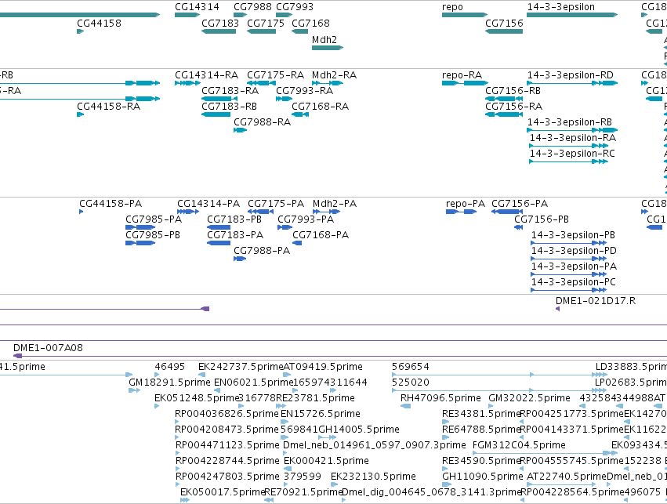Viewport: 667px width, 504px height.
Task: Select protein 14-3-3epsilon-PC
Action: click(569, 291)
